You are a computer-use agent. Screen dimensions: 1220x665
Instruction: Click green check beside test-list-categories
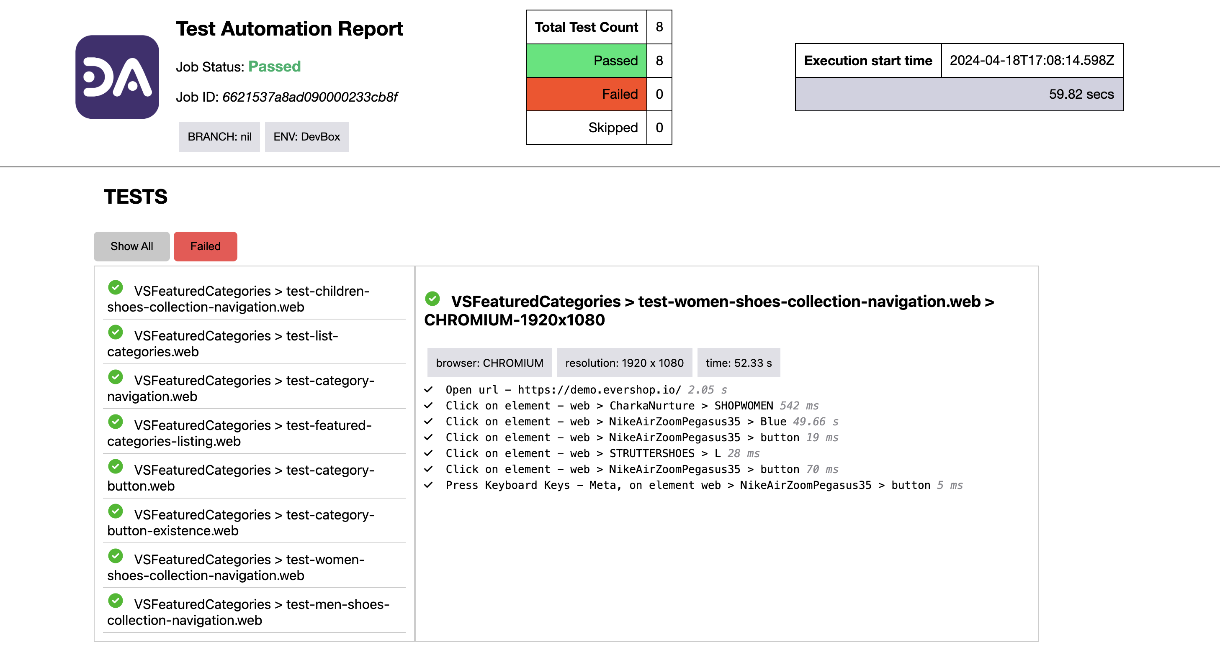[x=115, y=332]
